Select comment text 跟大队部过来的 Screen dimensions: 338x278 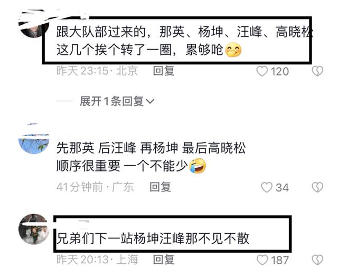click(101, 32)
